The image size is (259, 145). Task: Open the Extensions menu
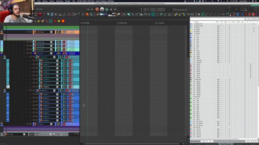pyautogui.click(x=59, y=1)
